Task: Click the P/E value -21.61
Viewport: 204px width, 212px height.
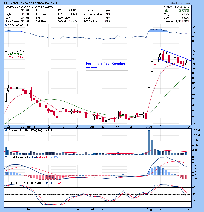Action: (72, 10)
